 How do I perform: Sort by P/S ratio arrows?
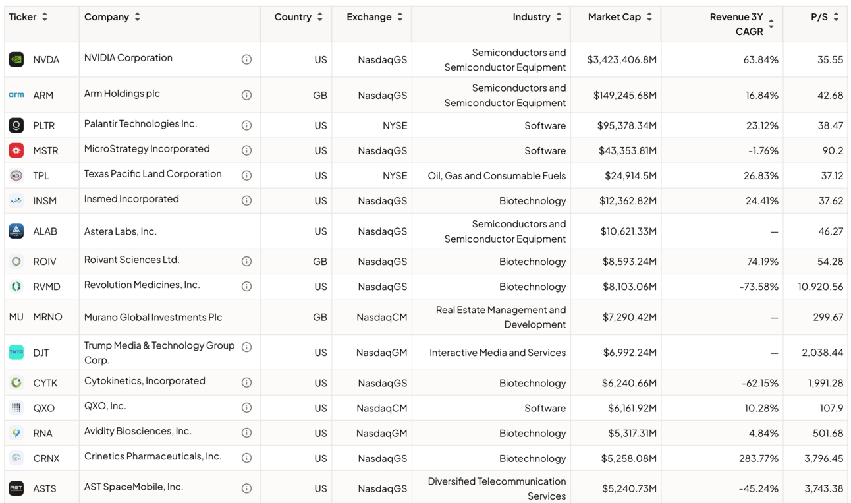[x=836, y=17]
